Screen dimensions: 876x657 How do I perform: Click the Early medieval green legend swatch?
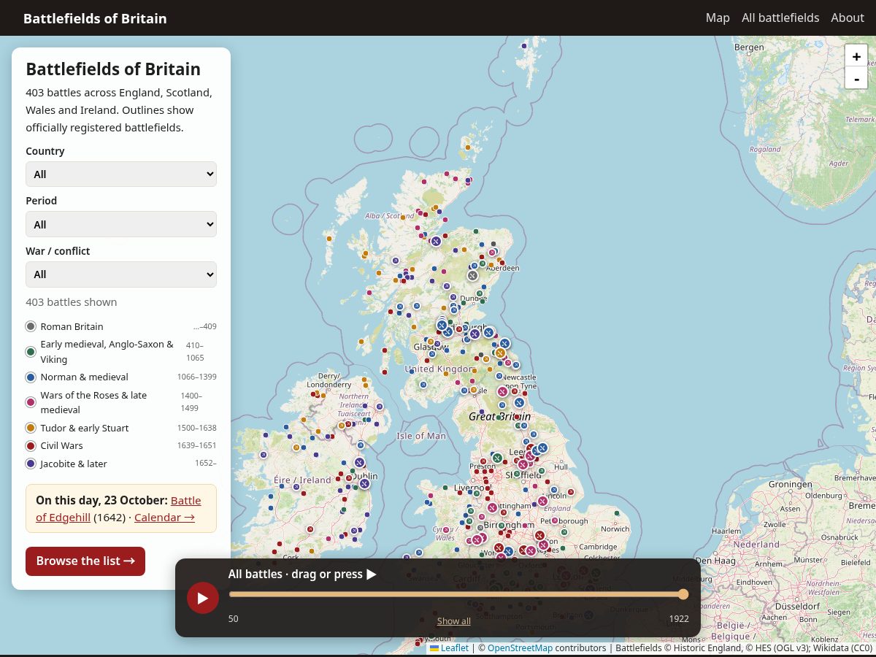[x=31, y=352]
